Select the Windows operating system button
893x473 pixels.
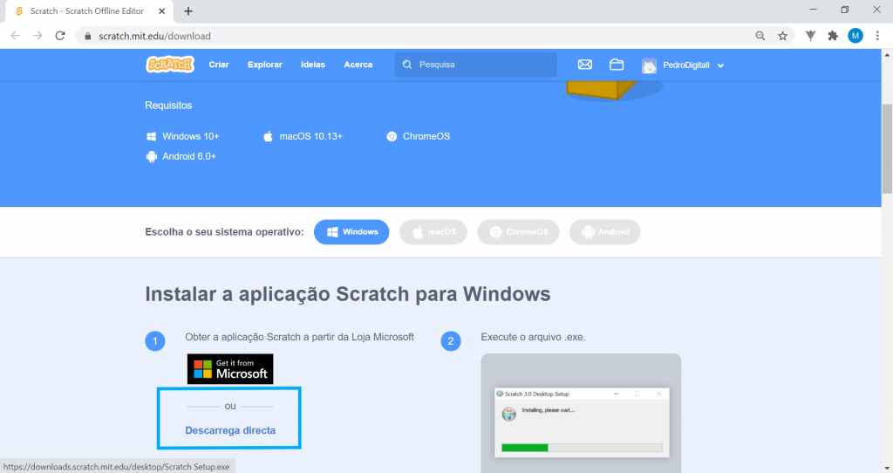[351, 232]
